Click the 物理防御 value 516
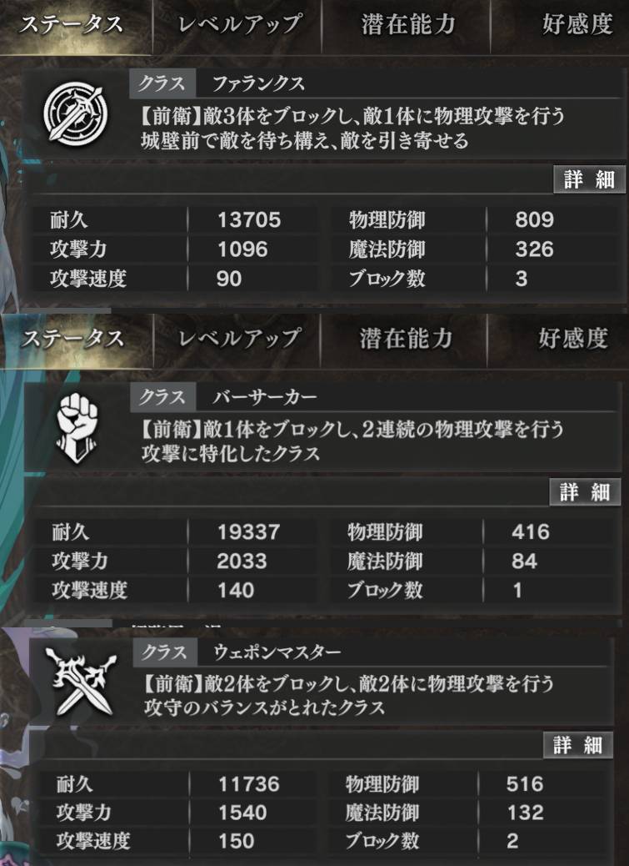 tap(524, 783)
